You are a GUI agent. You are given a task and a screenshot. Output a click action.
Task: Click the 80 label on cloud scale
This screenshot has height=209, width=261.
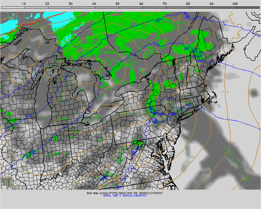click(188, 4)
